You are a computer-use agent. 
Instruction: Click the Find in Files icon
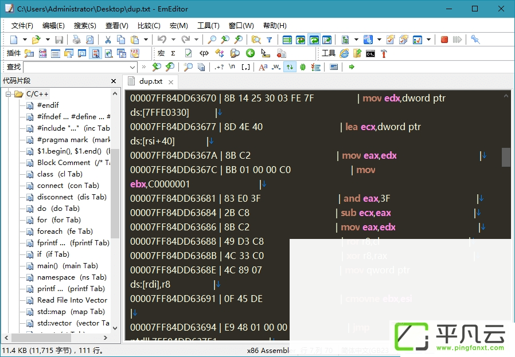256,40
